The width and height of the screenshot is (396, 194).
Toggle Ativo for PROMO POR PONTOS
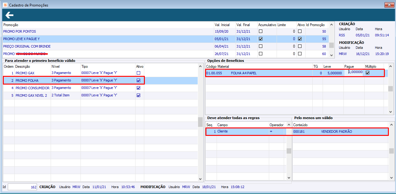(300, 31)
